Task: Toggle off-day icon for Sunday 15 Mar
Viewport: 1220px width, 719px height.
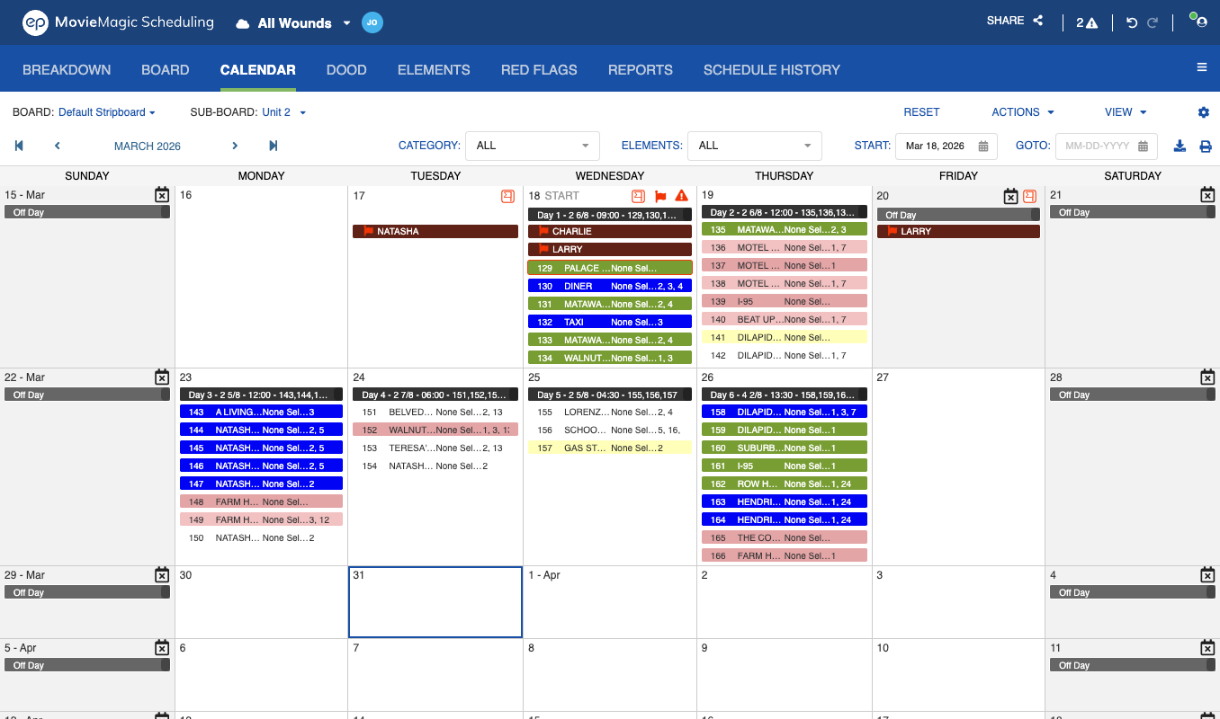Action: coord(162,195)
